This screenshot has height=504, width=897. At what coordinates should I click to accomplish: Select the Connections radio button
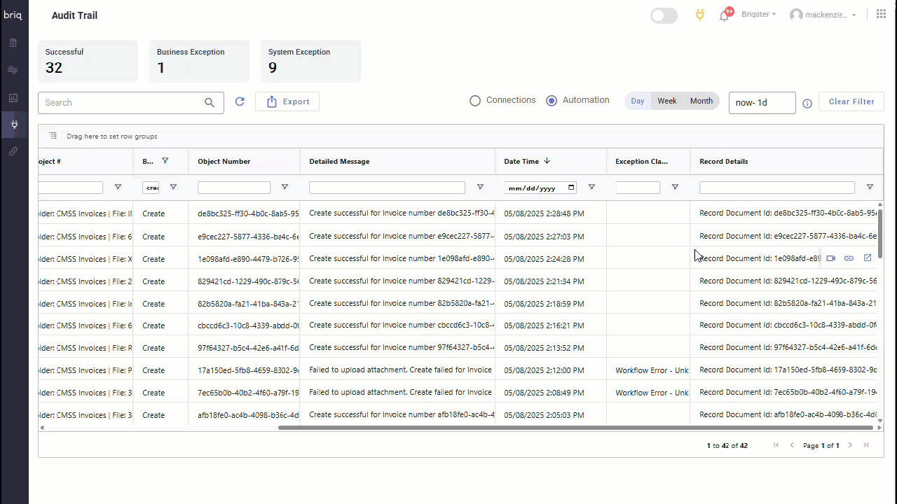(475, 101)
